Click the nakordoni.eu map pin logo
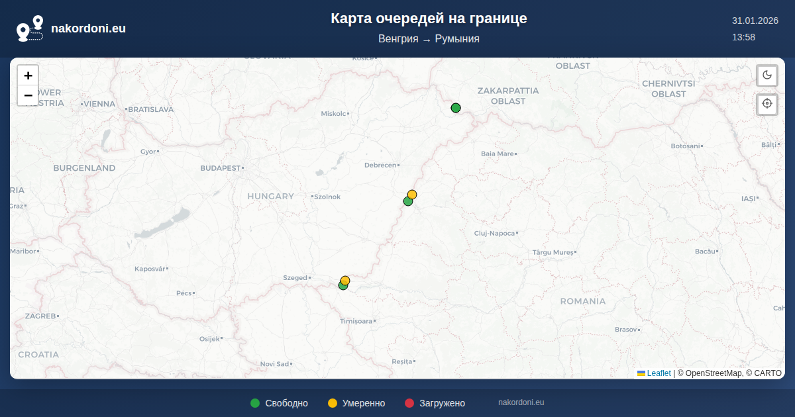Image resolution: width=795 pixels, height=417 pixels. tap(30, 28)
